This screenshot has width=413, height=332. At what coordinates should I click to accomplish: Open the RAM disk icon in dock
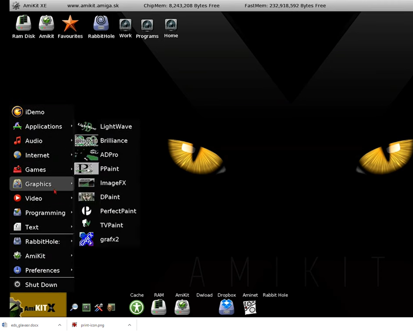(159, 307)
